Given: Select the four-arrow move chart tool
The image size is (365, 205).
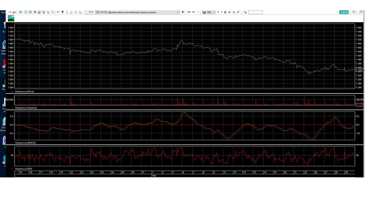Looking at the screenshot, I should point(225,12).
